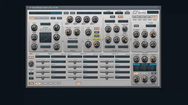Viewport: 188px width, 105px height.
Task: Switch to the OSC2 tab
Action: pos(36,18)
